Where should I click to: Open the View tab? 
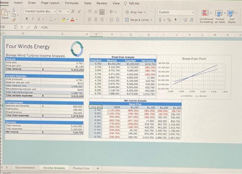click(116, 3)
